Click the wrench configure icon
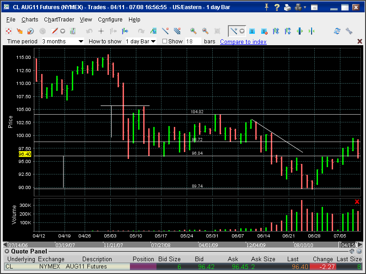This screenshot has height=274, width=366. click(349, 31)
